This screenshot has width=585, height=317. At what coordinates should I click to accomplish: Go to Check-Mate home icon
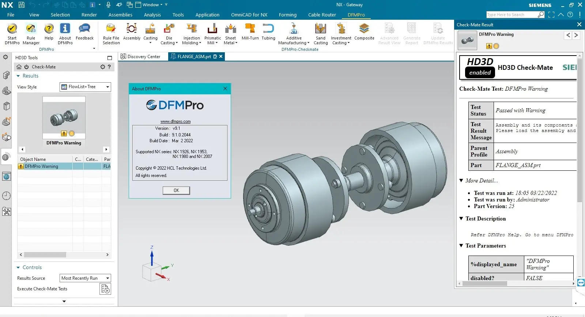(19, 67)
